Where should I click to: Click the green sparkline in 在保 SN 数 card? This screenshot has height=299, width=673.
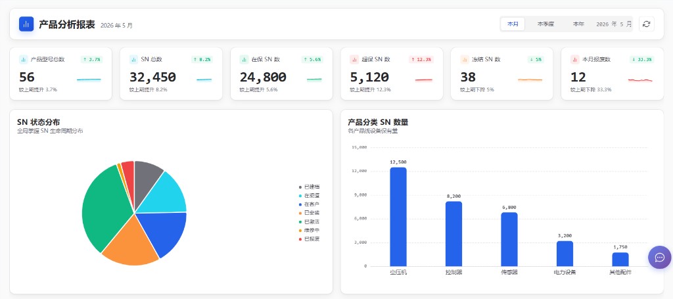(314, 80)
